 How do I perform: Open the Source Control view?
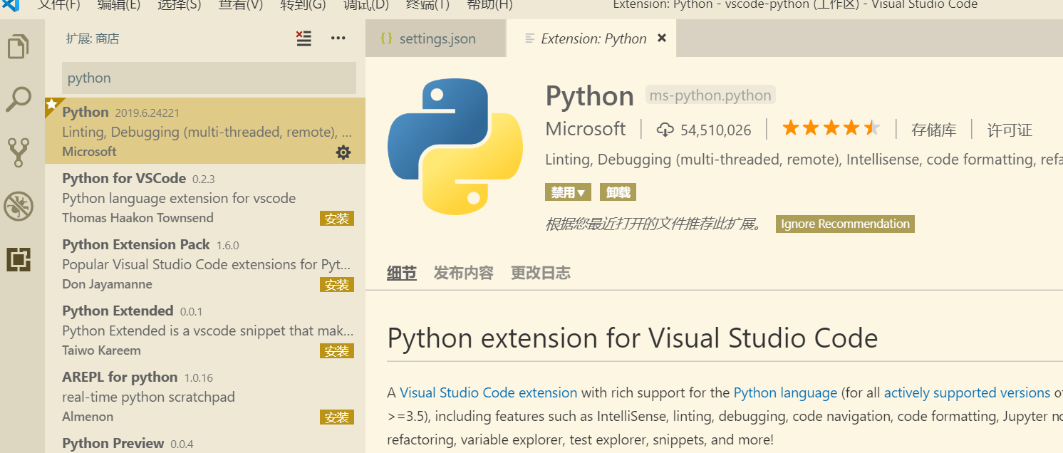pyautogui.click(x=19, y=152)
